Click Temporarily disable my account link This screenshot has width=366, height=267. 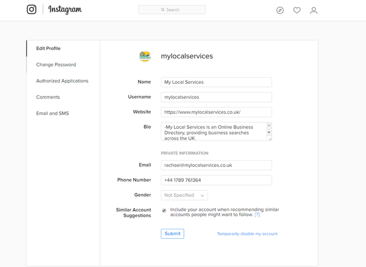(247, 234)
